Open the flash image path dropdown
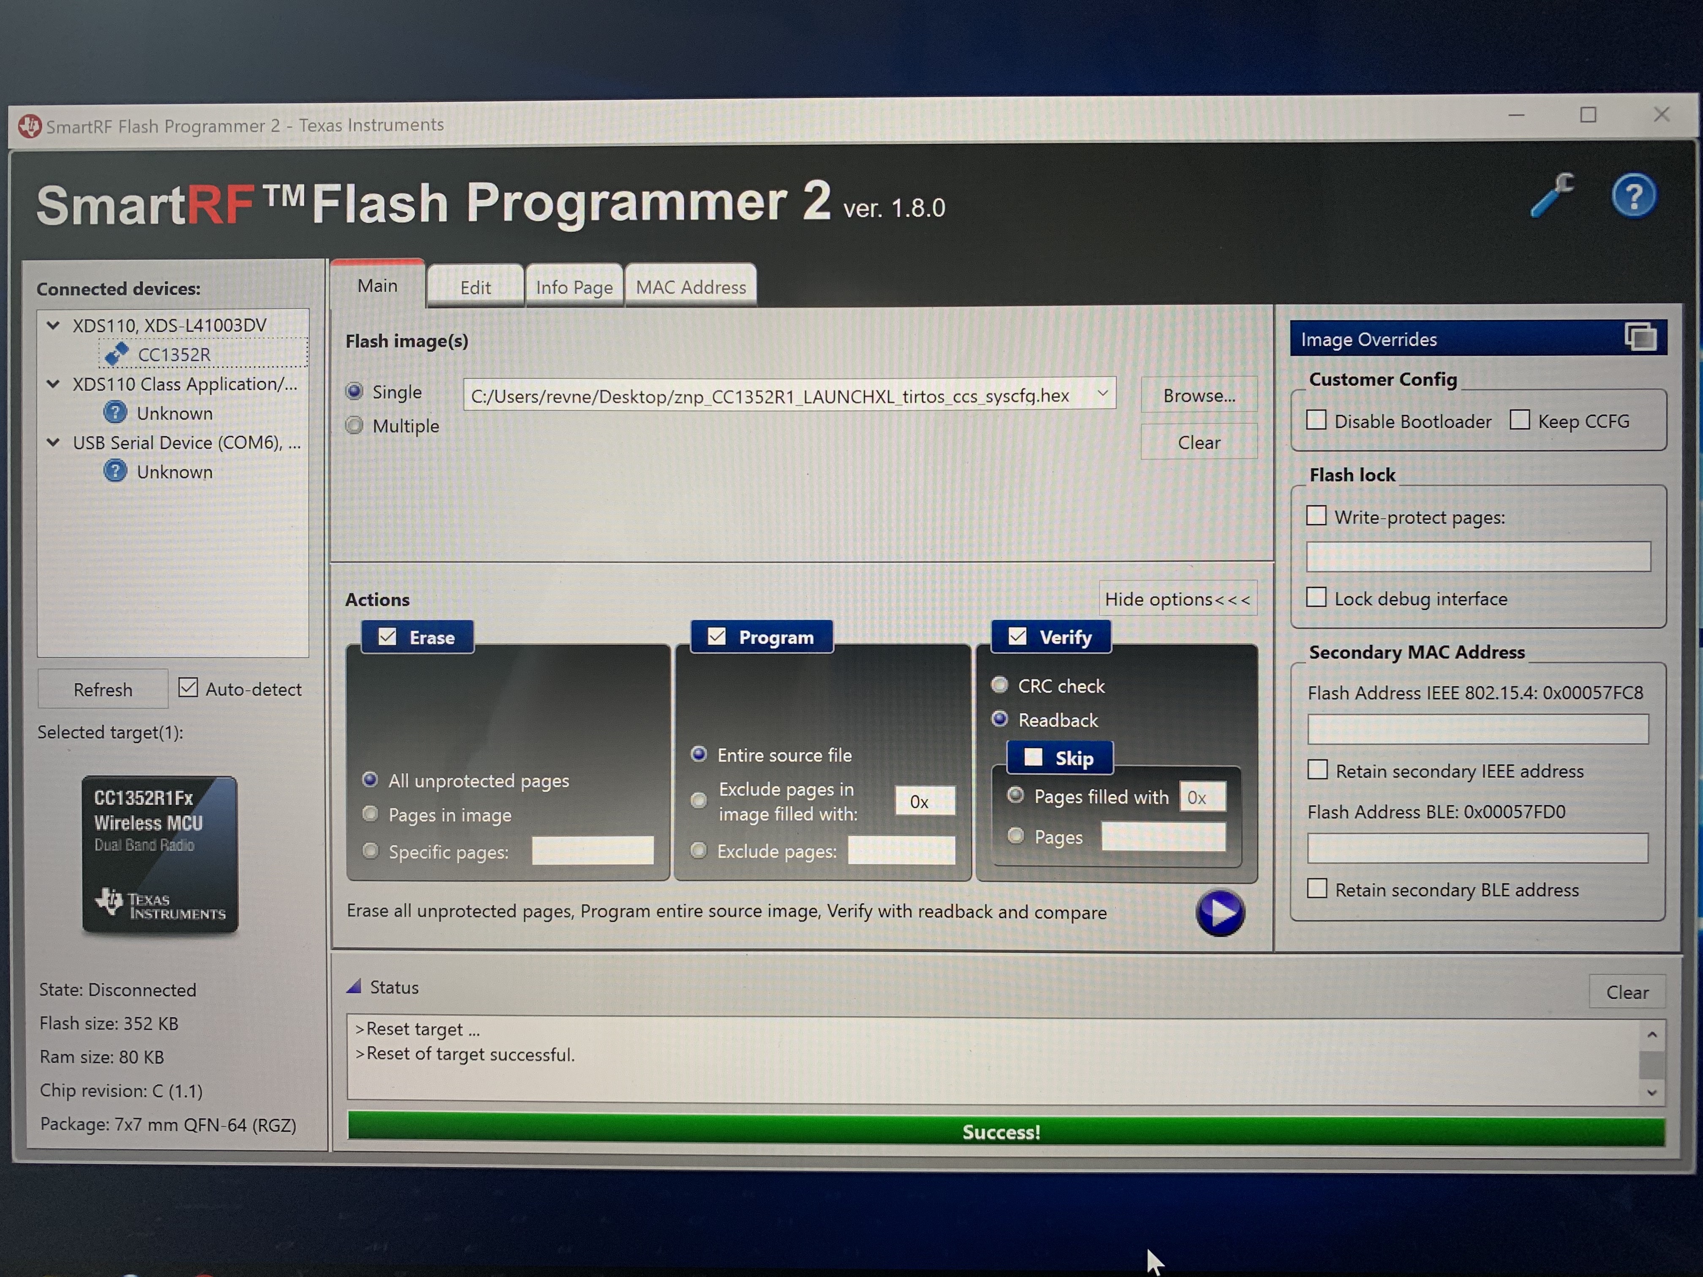The height and width of the screenshot is (1277, 1703). click(1102, 394)
